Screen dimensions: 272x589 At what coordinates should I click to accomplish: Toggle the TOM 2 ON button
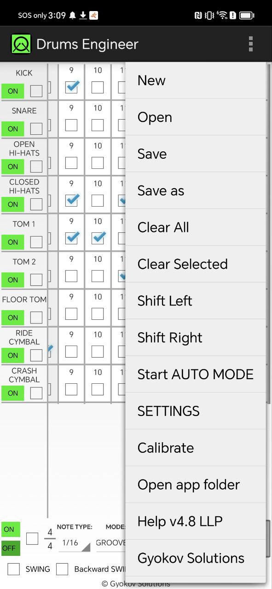point(13,280)
